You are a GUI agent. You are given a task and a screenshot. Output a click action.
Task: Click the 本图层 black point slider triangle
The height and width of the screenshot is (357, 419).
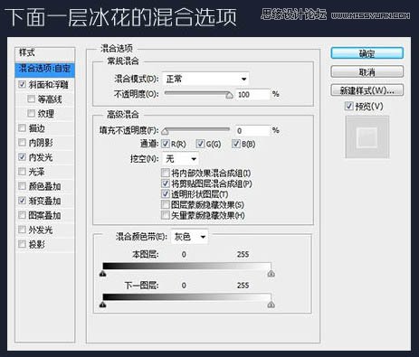(103, 274)
